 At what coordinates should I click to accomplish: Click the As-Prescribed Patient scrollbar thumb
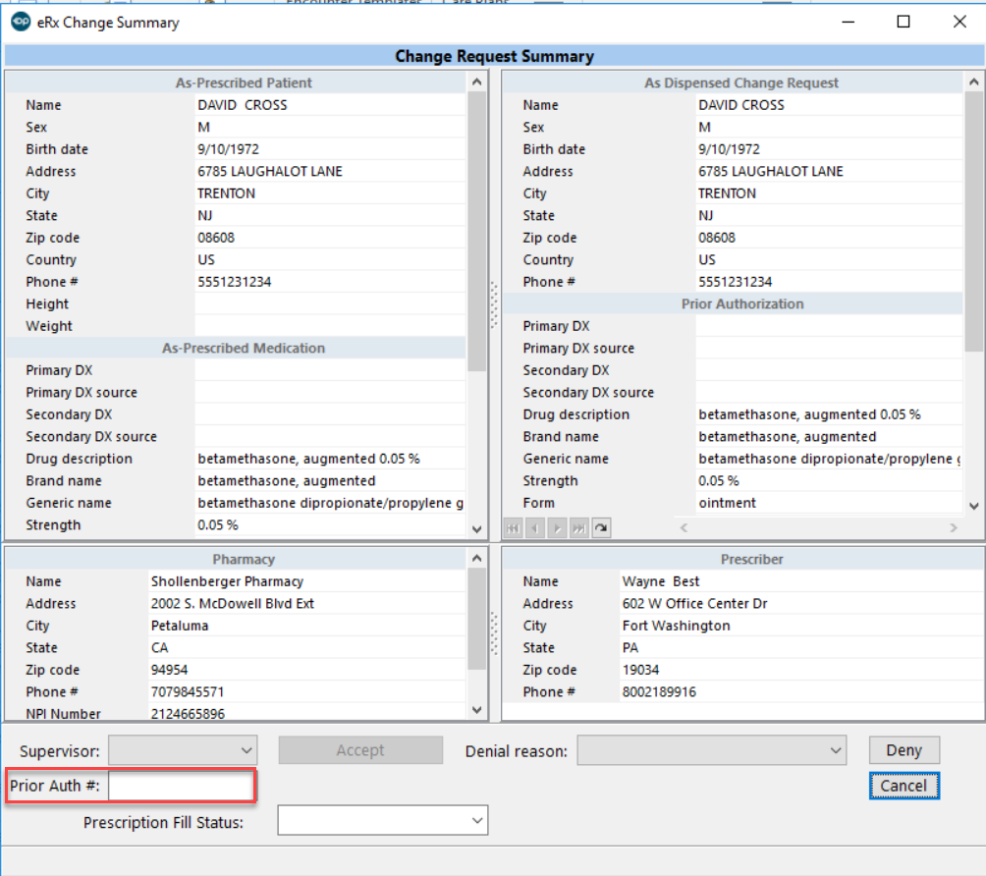click(477, 232)
